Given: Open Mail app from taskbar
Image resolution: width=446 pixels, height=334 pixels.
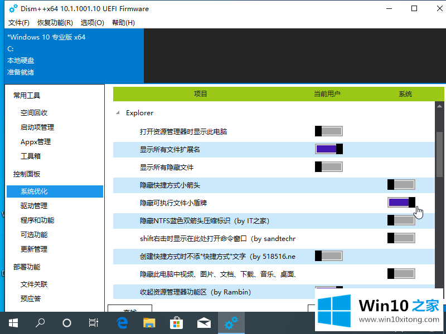Looking at the screenshot, I should pyautogui.click(x=204, y=323).
